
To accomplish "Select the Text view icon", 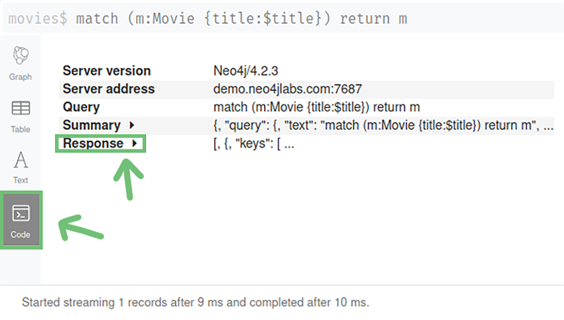I will click(20, 160).
